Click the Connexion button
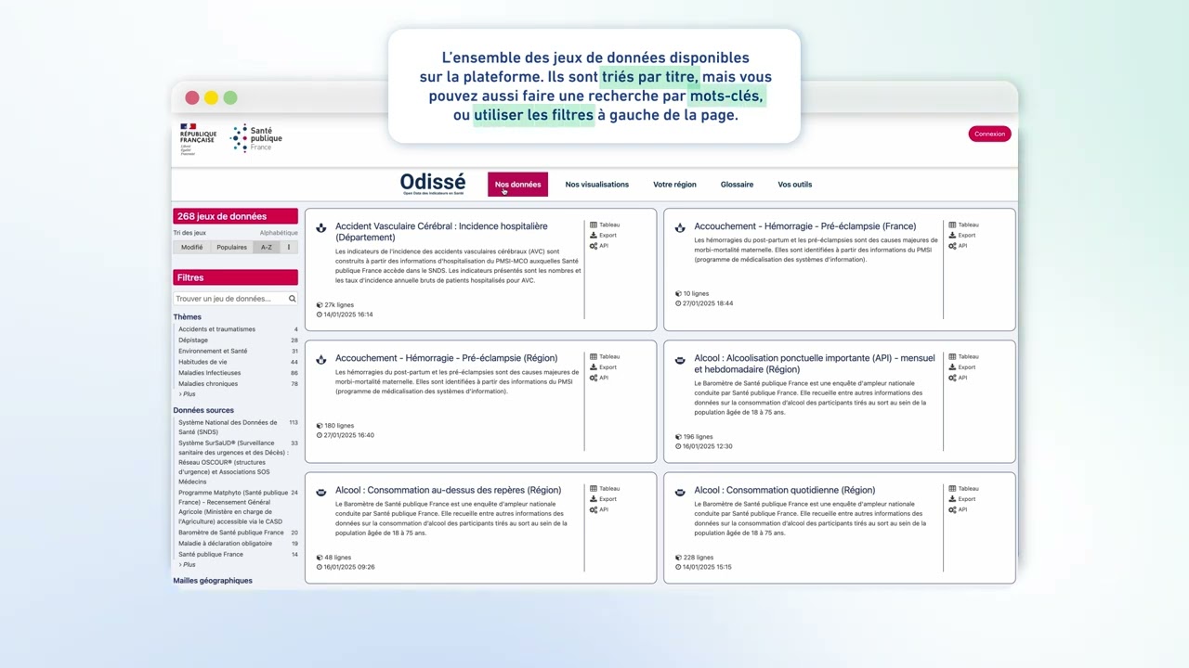The height and width of the screenshot is (668, 1189). point(989,134)
